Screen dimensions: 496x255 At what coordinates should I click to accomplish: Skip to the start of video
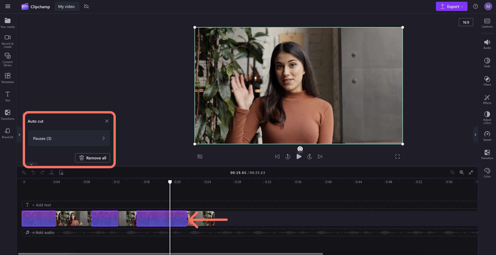[277, 157]
